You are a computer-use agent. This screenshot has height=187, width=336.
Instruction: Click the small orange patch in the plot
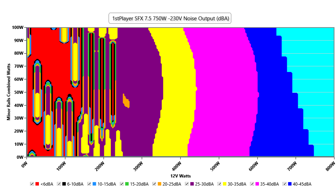[126, 102]
